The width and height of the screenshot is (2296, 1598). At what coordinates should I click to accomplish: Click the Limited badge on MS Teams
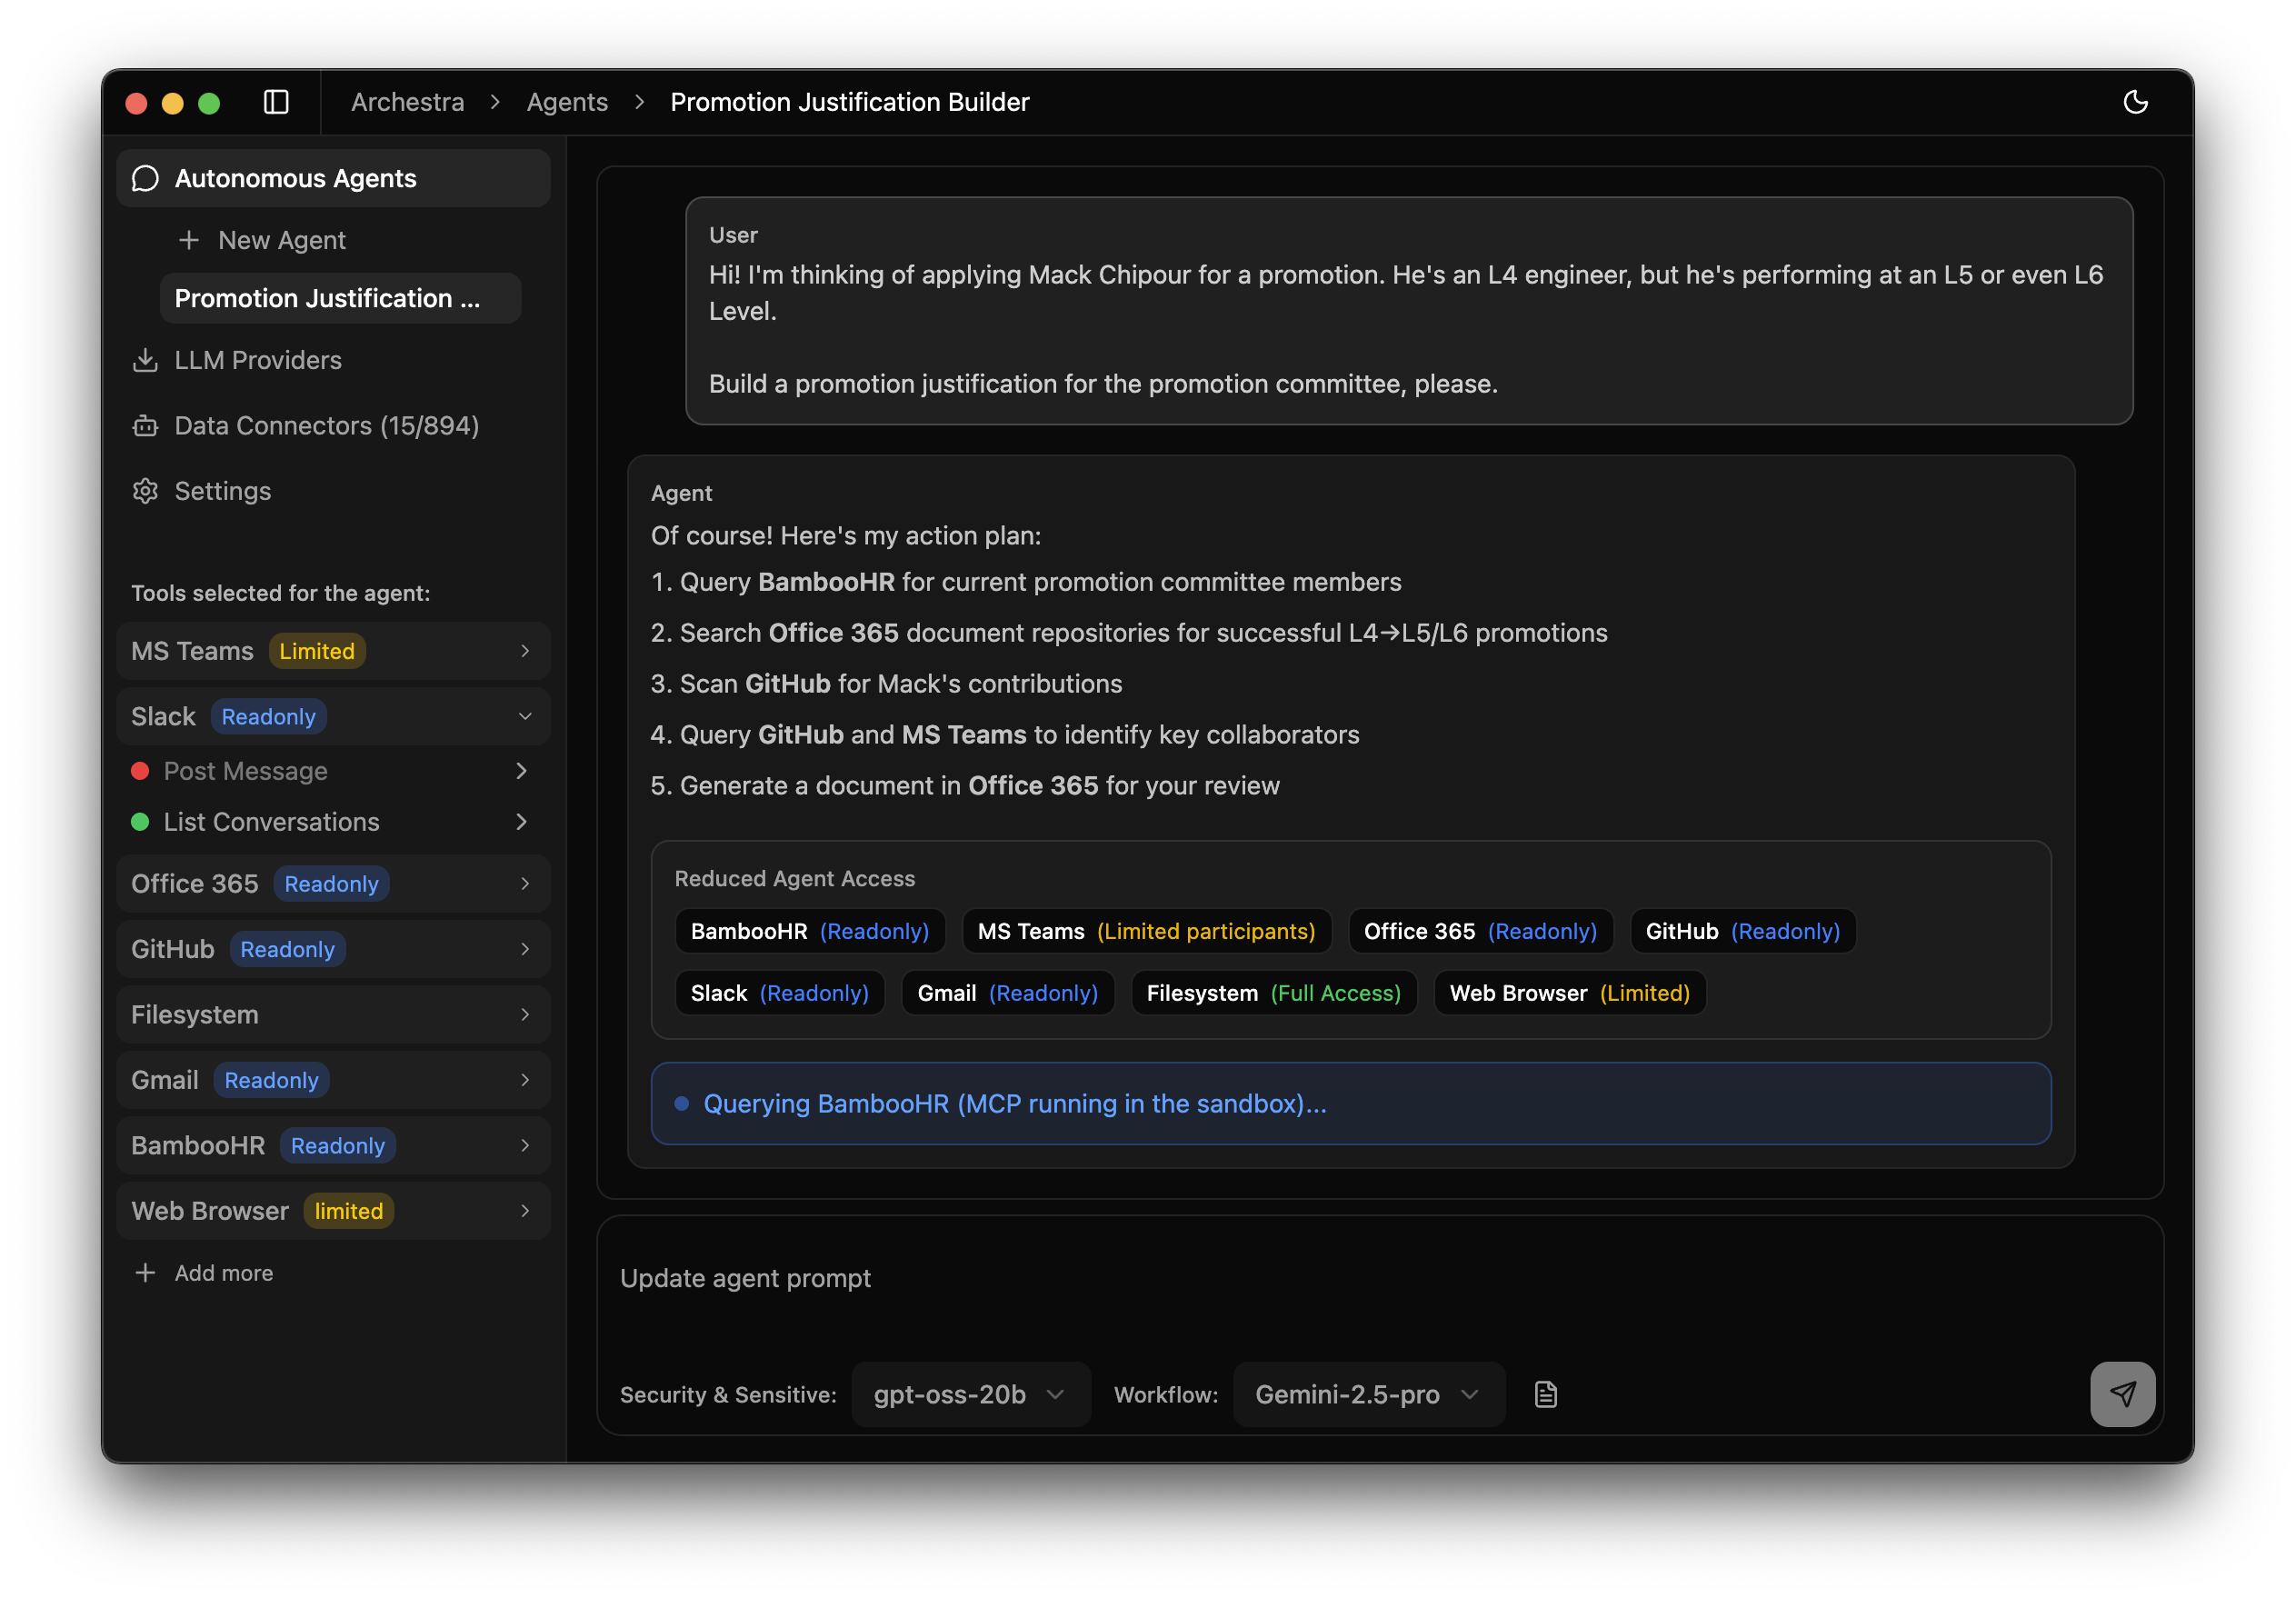pos(317,651)
